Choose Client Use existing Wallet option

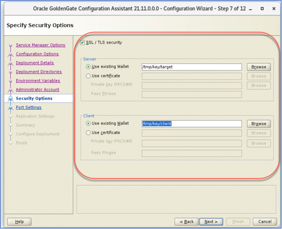click(88, 124)
